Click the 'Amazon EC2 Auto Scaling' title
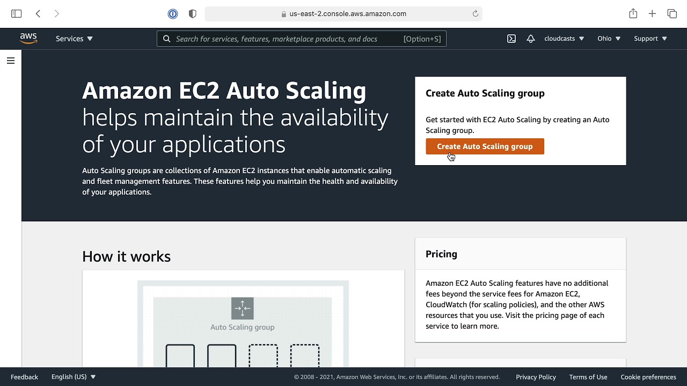The width and height of the screenshot is (687, 386). (224, 91)
